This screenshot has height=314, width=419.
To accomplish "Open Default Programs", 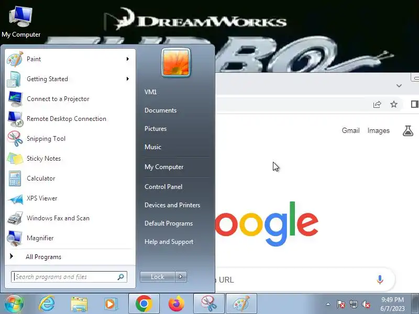I will [x=168, y=223].
